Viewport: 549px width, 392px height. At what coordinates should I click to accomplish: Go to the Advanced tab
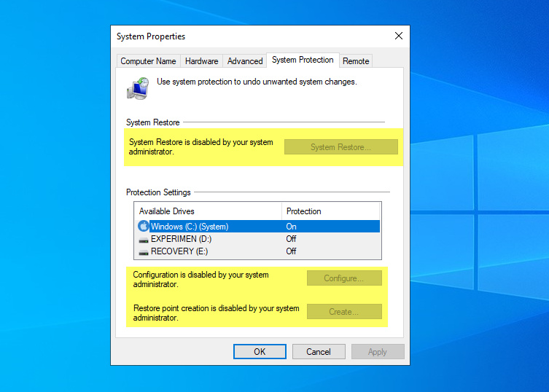coord(245,61)
